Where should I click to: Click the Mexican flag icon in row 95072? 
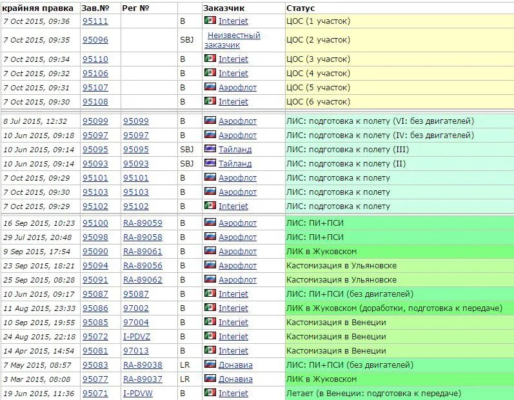pos(210,335)
